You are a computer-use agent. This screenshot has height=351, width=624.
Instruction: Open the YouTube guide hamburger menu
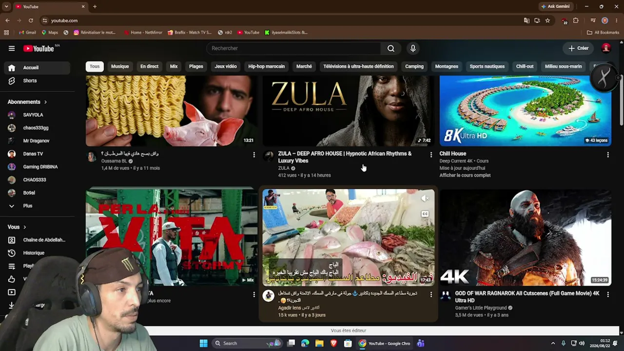point(12,48)
